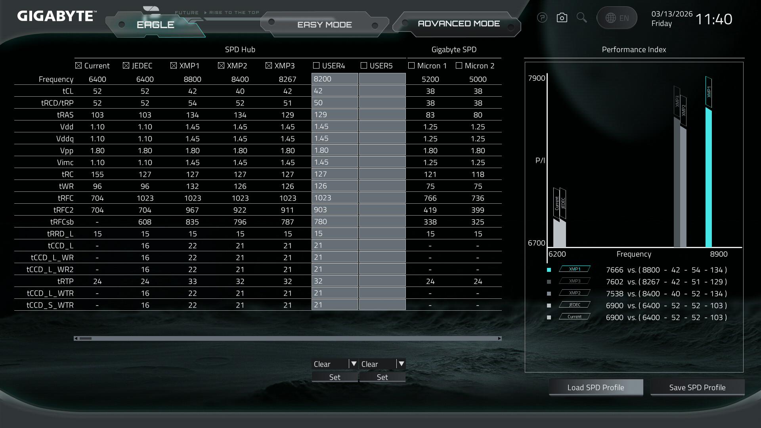The width and height of the screenshot is (761, 428).
Task: Click the scrollbar left arrow
Action: click(76, 338)
